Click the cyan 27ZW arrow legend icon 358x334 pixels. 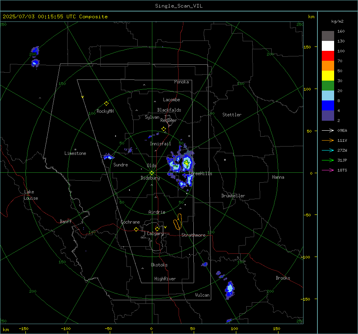tap(328, 151)
